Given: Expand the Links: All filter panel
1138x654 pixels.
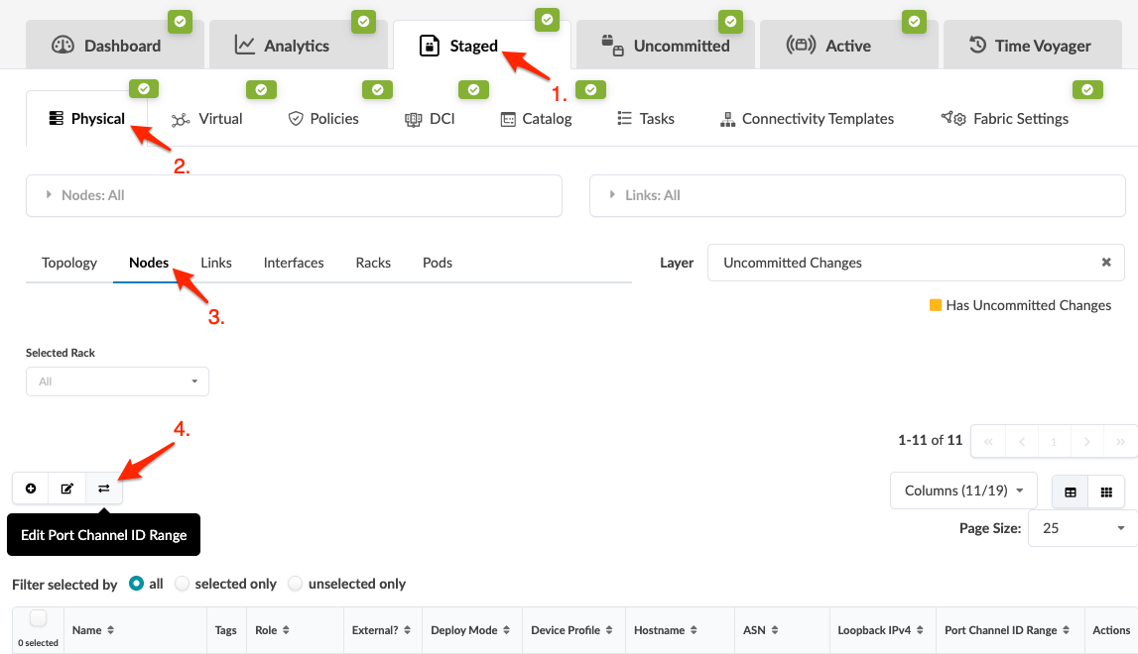Looking at the screenshot, I should click(857, 195).
